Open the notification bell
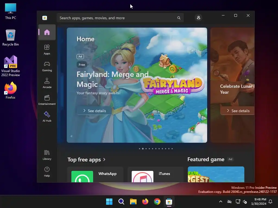The width and height of the screenshot is (278, 208). (271, 201)
